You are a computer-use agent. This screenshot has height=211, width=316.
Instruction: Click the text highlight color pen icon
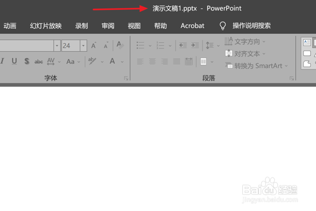tap(92, 61)
